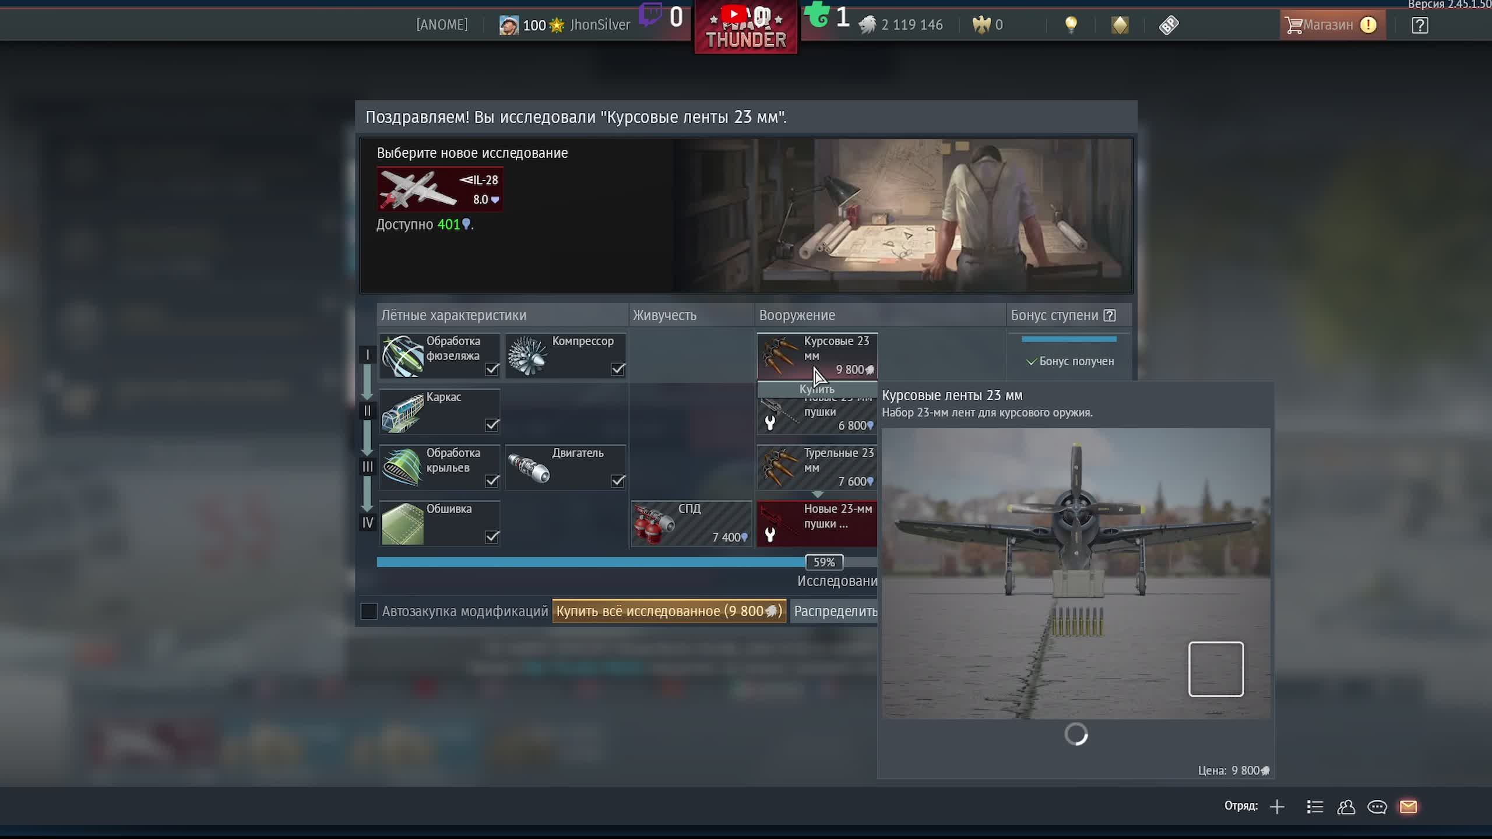Open the JhonSilver player profile

point(599,25)
